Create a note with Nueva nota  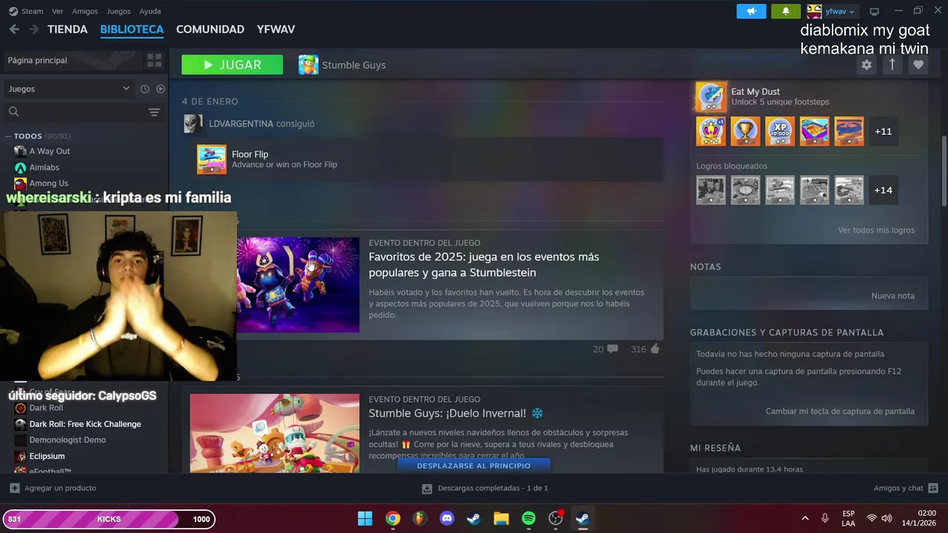point(892,295)
